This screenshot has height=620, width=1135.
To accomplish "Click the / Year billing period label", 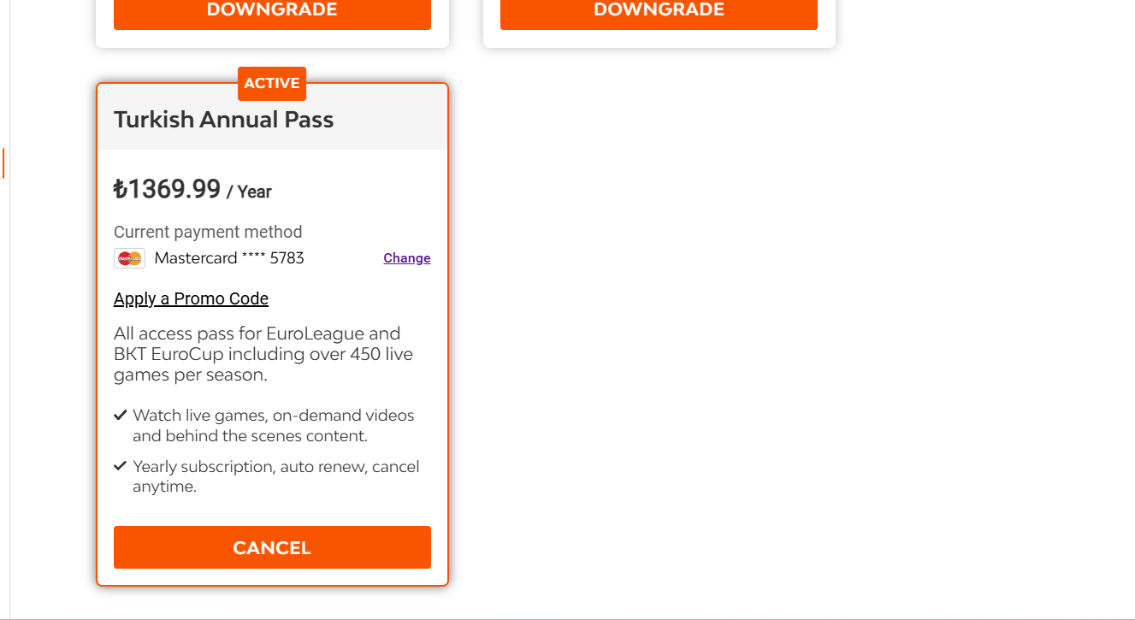I will [249, 192].
